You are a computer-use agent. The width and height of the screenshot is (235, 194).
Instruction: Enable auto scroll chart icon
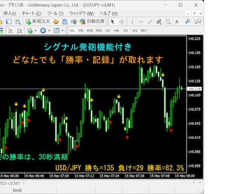[11, 31]
